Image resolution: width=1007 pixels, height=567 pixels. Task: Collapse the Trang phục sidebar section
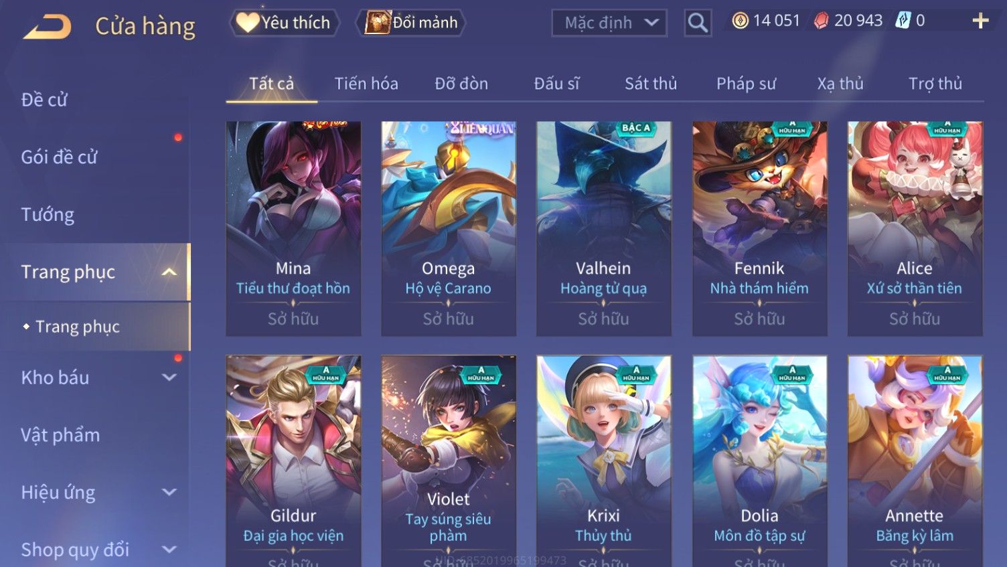tap(169, 272)
